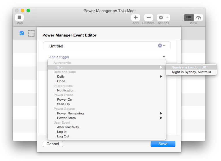Select Power State menu item
This screenshot has width=221, height=161.
click(x=107, y=118)
